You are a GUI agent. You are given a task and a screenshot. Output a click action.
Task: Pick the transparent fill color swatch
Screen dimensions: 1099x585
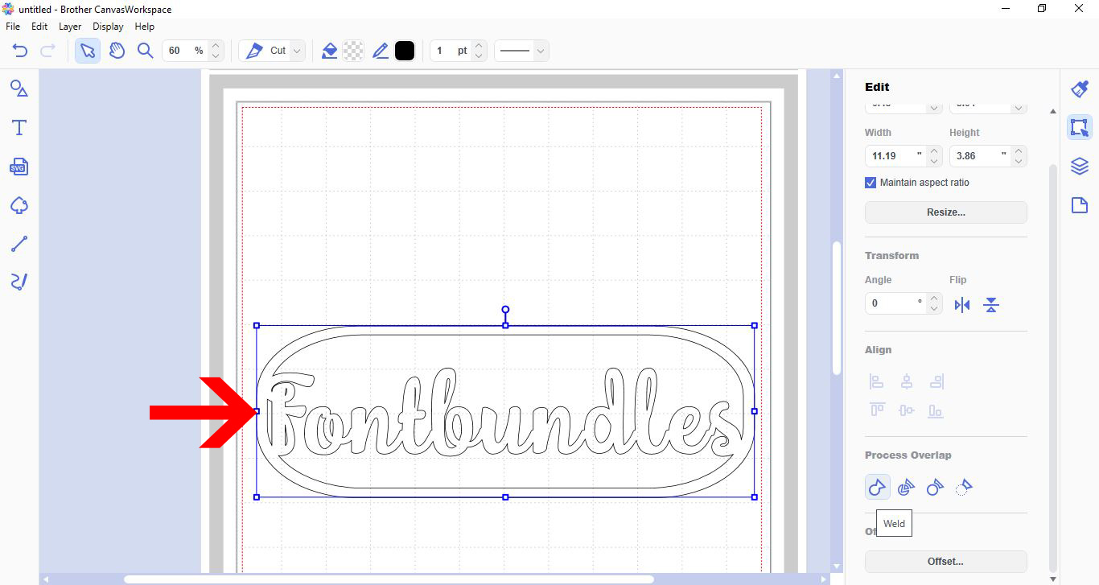pos(353,51)
